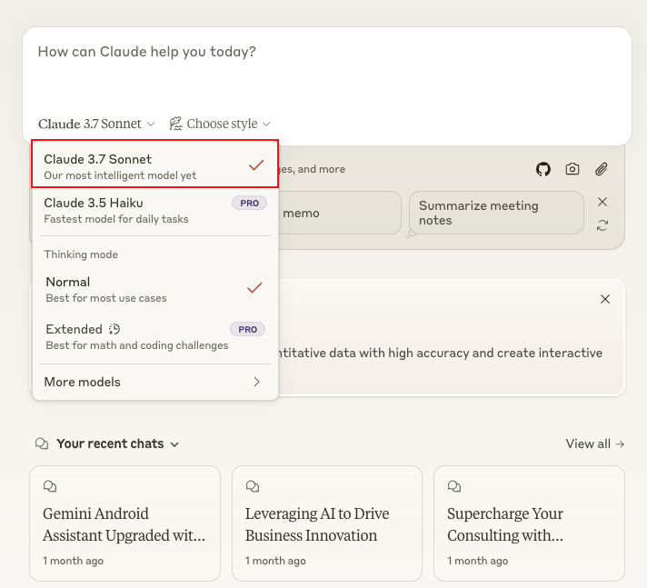Dismiss the suggestion chips with X
The image size is (647, 588).
(x=602, y=202)
